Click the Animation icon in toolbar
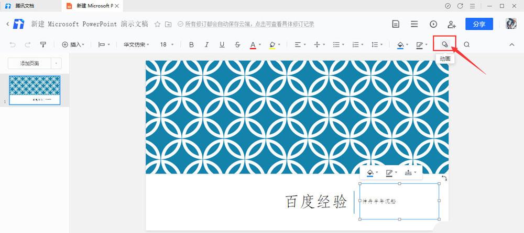The image size is (524, 233). pyautogui.click(x=445, y=44)
